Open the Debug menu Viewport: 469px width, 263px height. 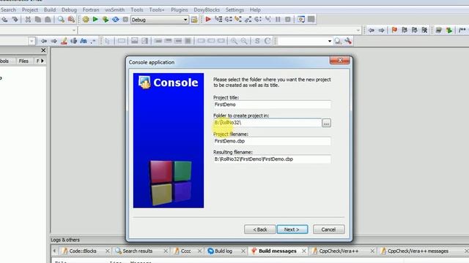pyautogui.click(x=69, y=9)
